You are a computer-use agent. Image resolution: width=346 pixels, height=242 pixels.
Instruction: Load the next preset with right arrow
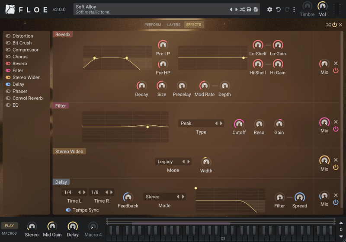(x=236, y=10)
